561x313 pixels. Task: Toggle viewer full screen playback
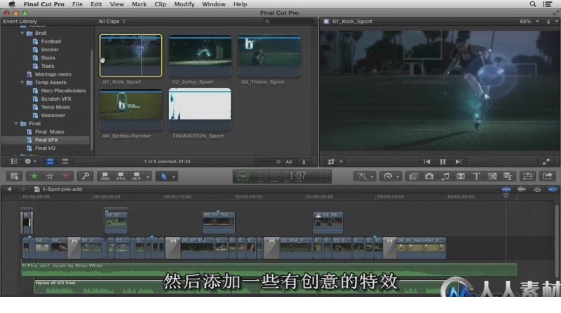(x=546, y=162)
